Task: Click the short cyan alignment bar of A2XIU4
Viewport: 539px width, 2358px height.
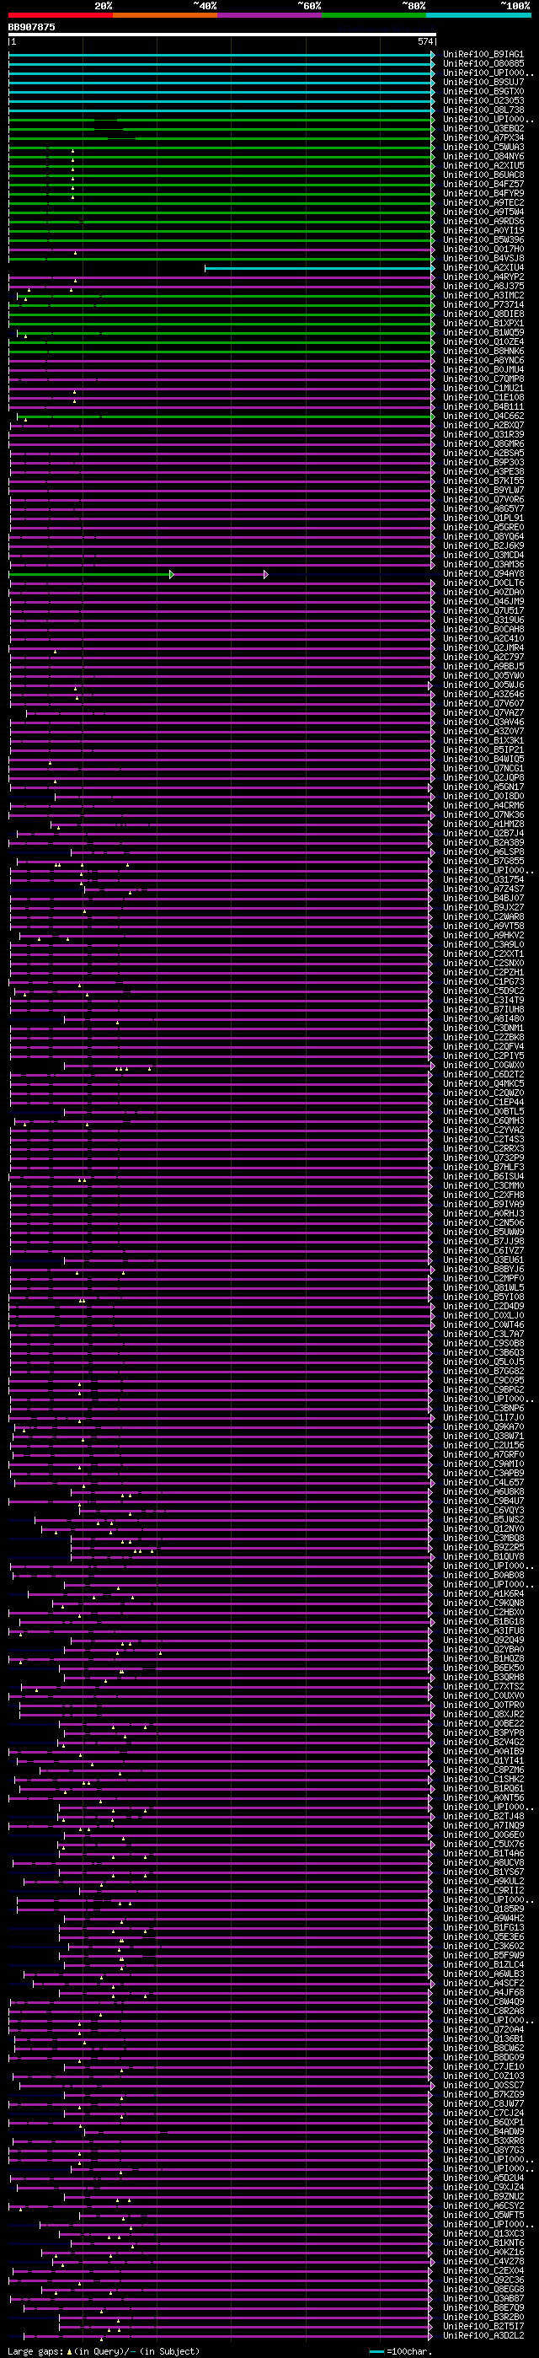Action: pyautogui.click(x=319, y=268)
